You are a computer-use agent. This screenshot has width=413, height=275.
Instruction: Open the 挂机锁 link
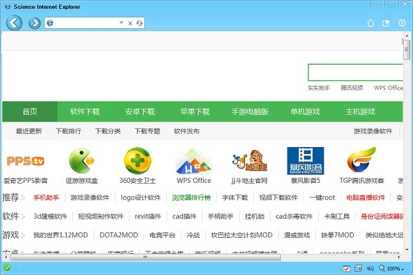tap(255, 217)
